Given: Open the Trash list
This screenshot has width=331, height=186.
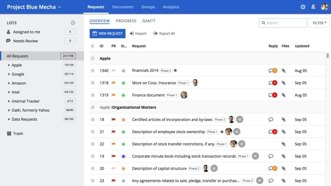Looking at the screenshot, I should (x=18, y=134).
